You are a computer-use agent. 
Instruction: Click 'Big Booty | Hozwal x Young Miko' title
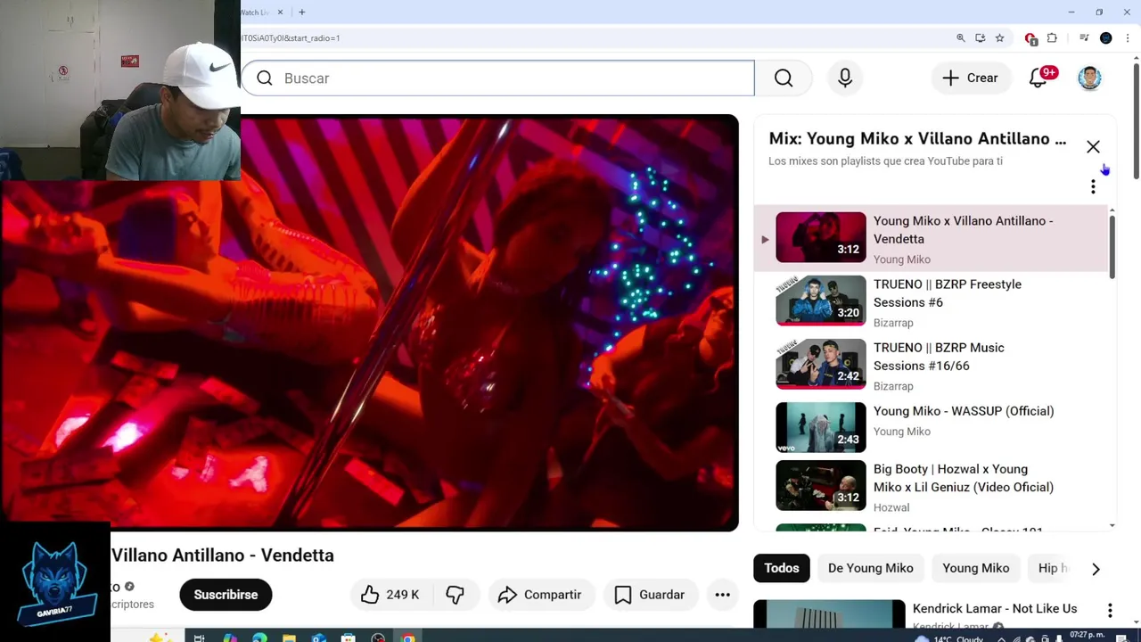coord(964,478)
